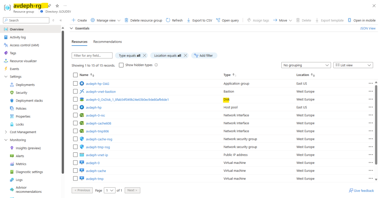This screenshot has height=198, width=380.
Task: Switch to the Recommendations tab
Action: [107, 42]
